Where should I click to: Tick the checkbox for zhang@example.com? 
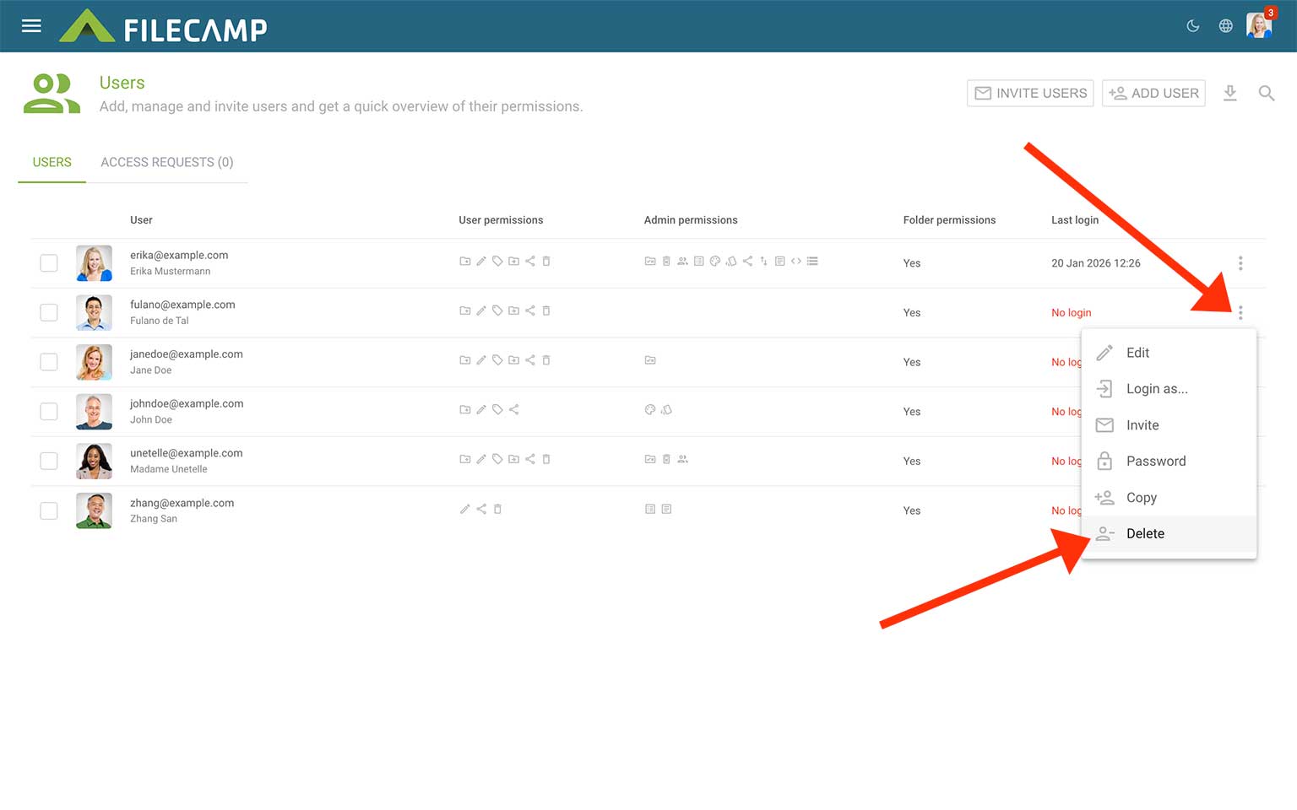pyautogui.click(x=49, y=510)
